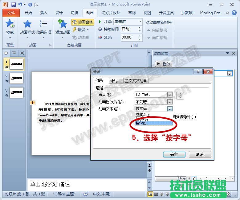
Task: Open the Customize Quick Access Toolbar dropdown
Action: 37,5
